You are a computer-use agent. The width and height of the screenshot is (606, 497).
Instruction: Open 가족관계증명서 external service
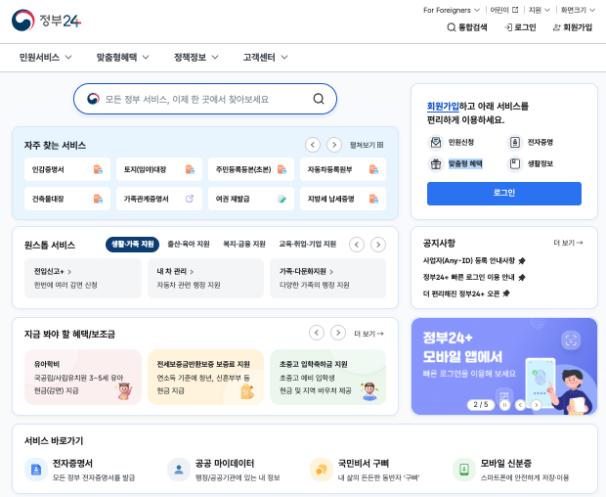tap(159, 199)
